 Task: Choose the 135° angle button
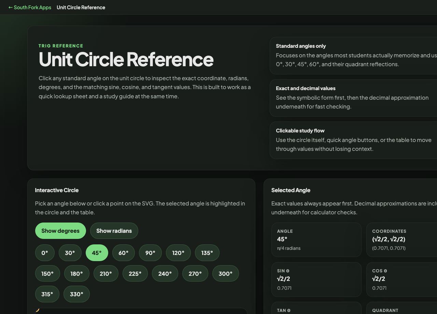coord(207,253)
